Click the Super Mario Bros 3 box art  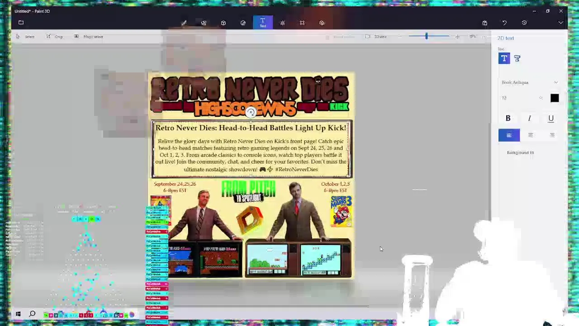coord(341,211)
